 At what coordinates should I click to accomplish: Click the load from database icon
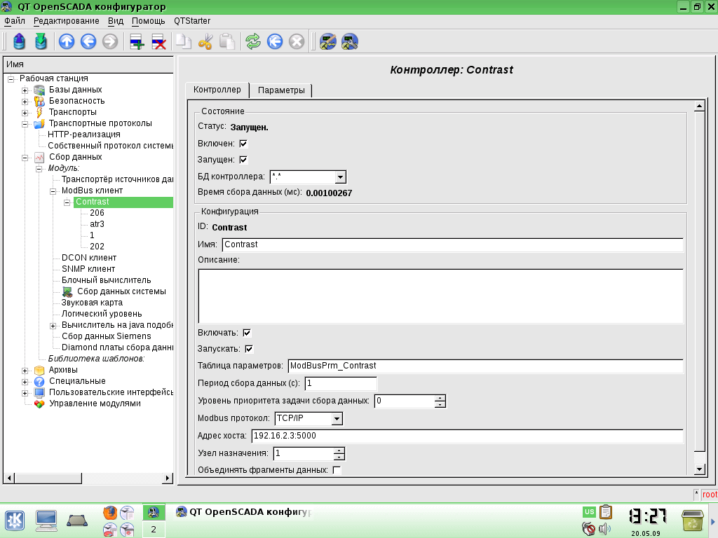(x=19, y=42)
